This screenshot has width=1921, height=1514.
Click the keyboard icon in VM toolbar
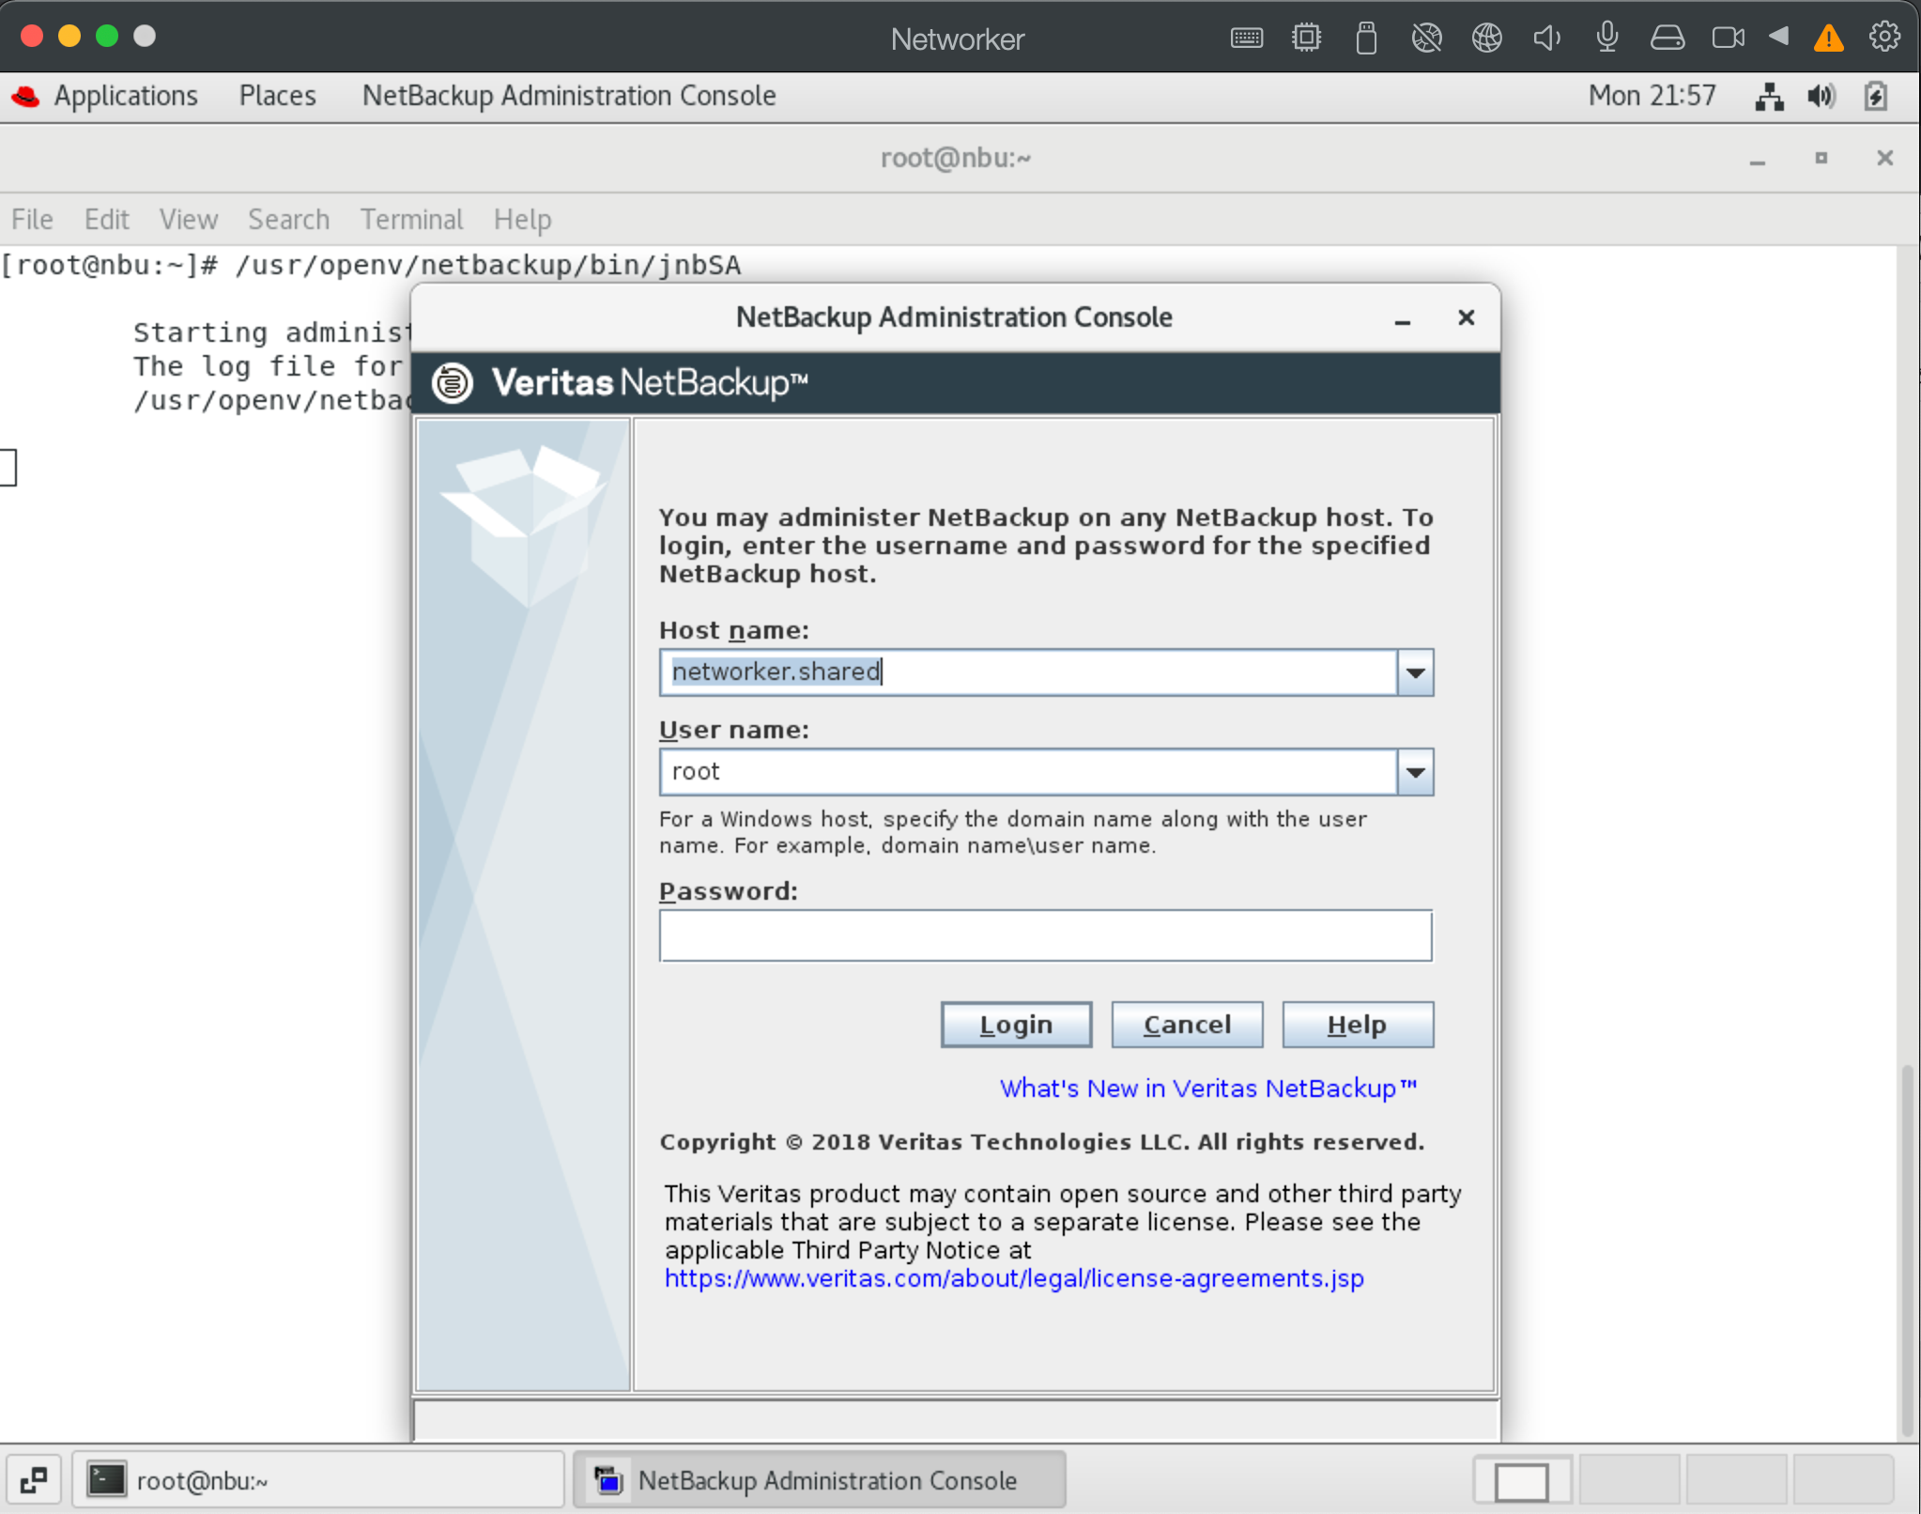click(x=1246, y=39)
